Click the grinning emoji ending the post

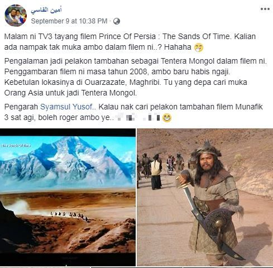[x=167, y=118]
